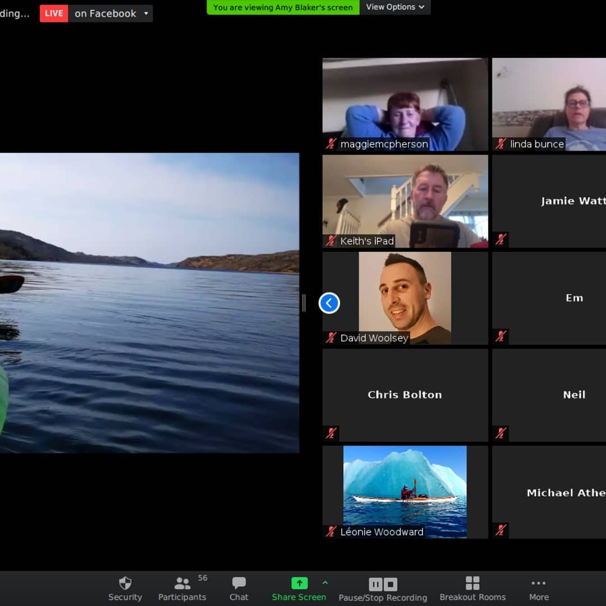The width and height of the screenshot is (606, 606).
Task: Click the muted mic icon on Chris Bolton's tile
Action: 332,433
